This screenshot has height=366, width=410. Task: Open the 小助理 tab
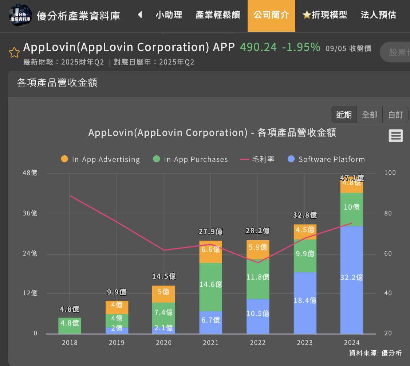pyautogui.click(x=169, y=15)
